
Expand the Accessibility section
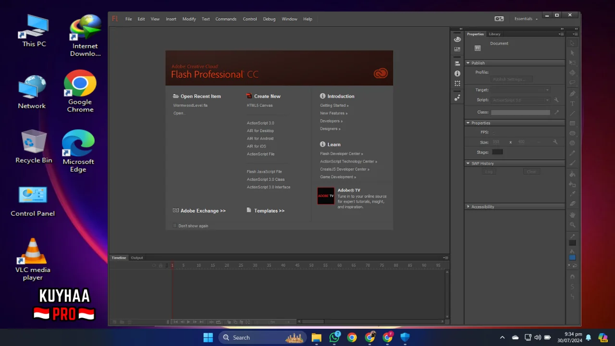pyautogui.click(x=468, y=207)
